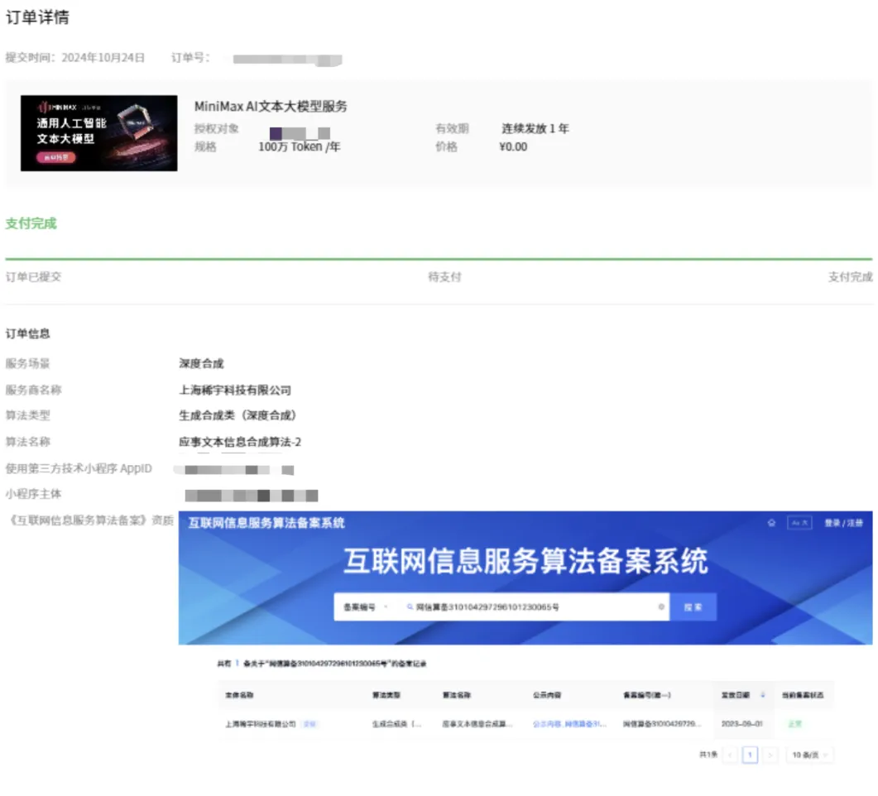Viewport: 878px width, 796px height.
Task: Click the filing number search input field
Action: click(530, 607)
